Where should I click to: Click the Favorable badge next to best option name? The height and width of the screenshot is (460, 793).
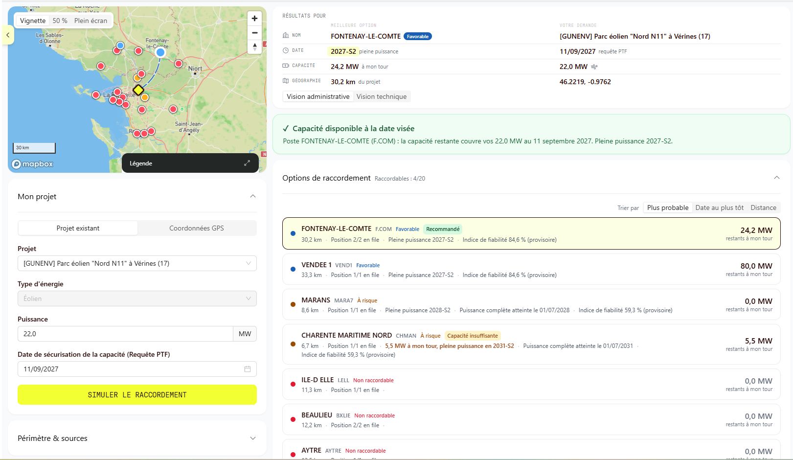point(418,36)
